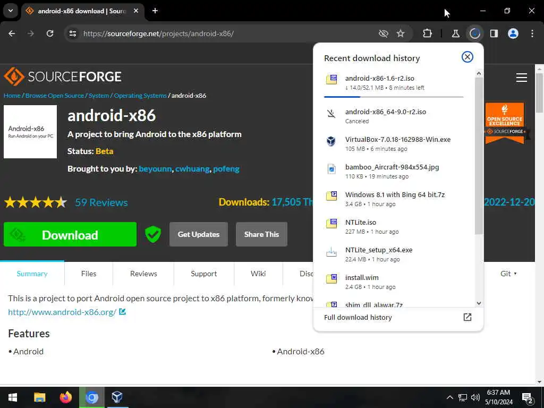Open System breadcrumb link
Viewport: 544px width, 408px height.
98,96
